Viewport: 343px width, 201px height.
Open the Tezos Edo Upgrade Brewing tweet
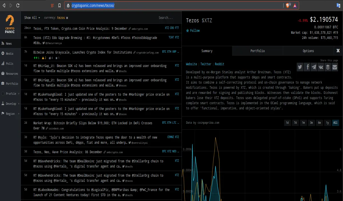point(95,40)
